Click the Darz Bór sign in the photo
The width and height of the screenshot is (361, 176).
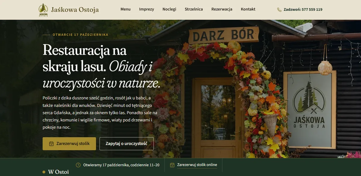223,35
